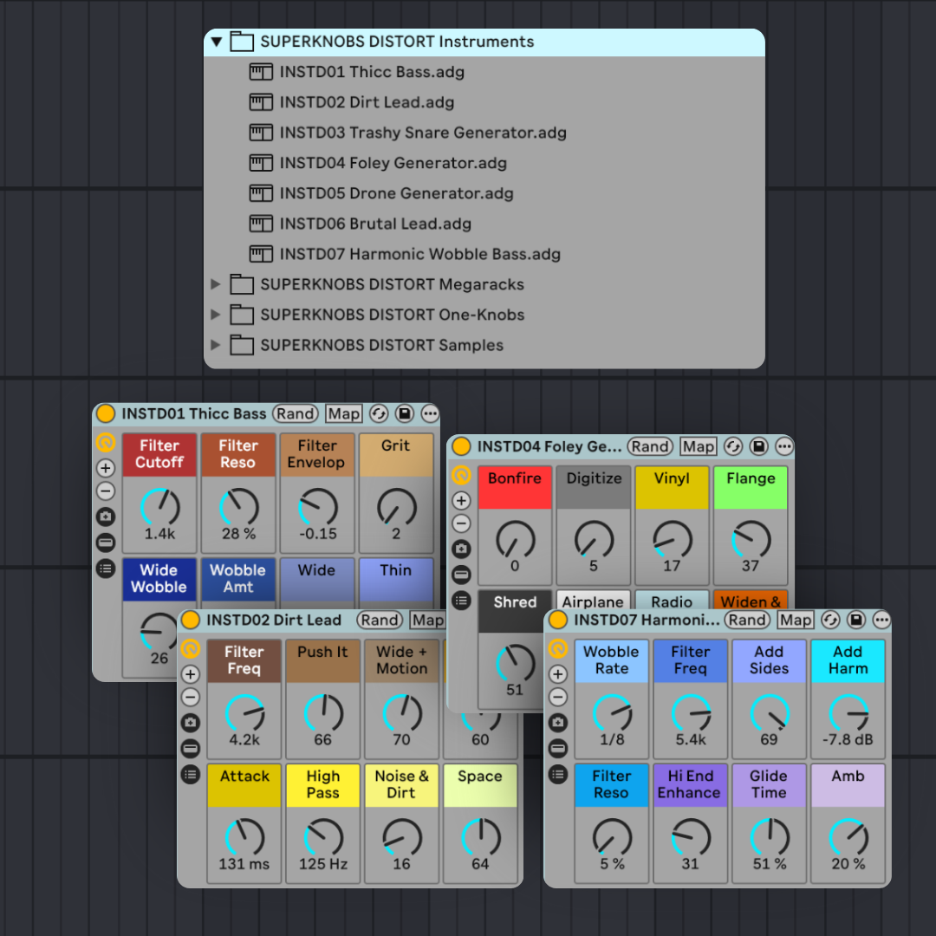This screenshot has height=936, width=936.
Task: Remove a macro control on INSTD01 Thicc Bass
Action: pyautogui.click(x=105, y=491)
